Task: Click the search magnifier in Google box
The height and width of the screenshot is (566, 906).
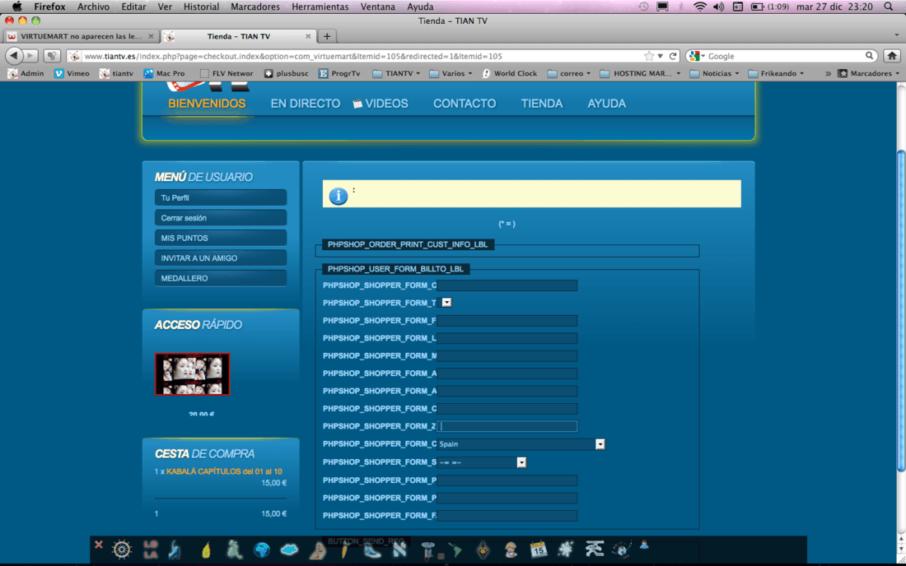Action: (869, 56)
